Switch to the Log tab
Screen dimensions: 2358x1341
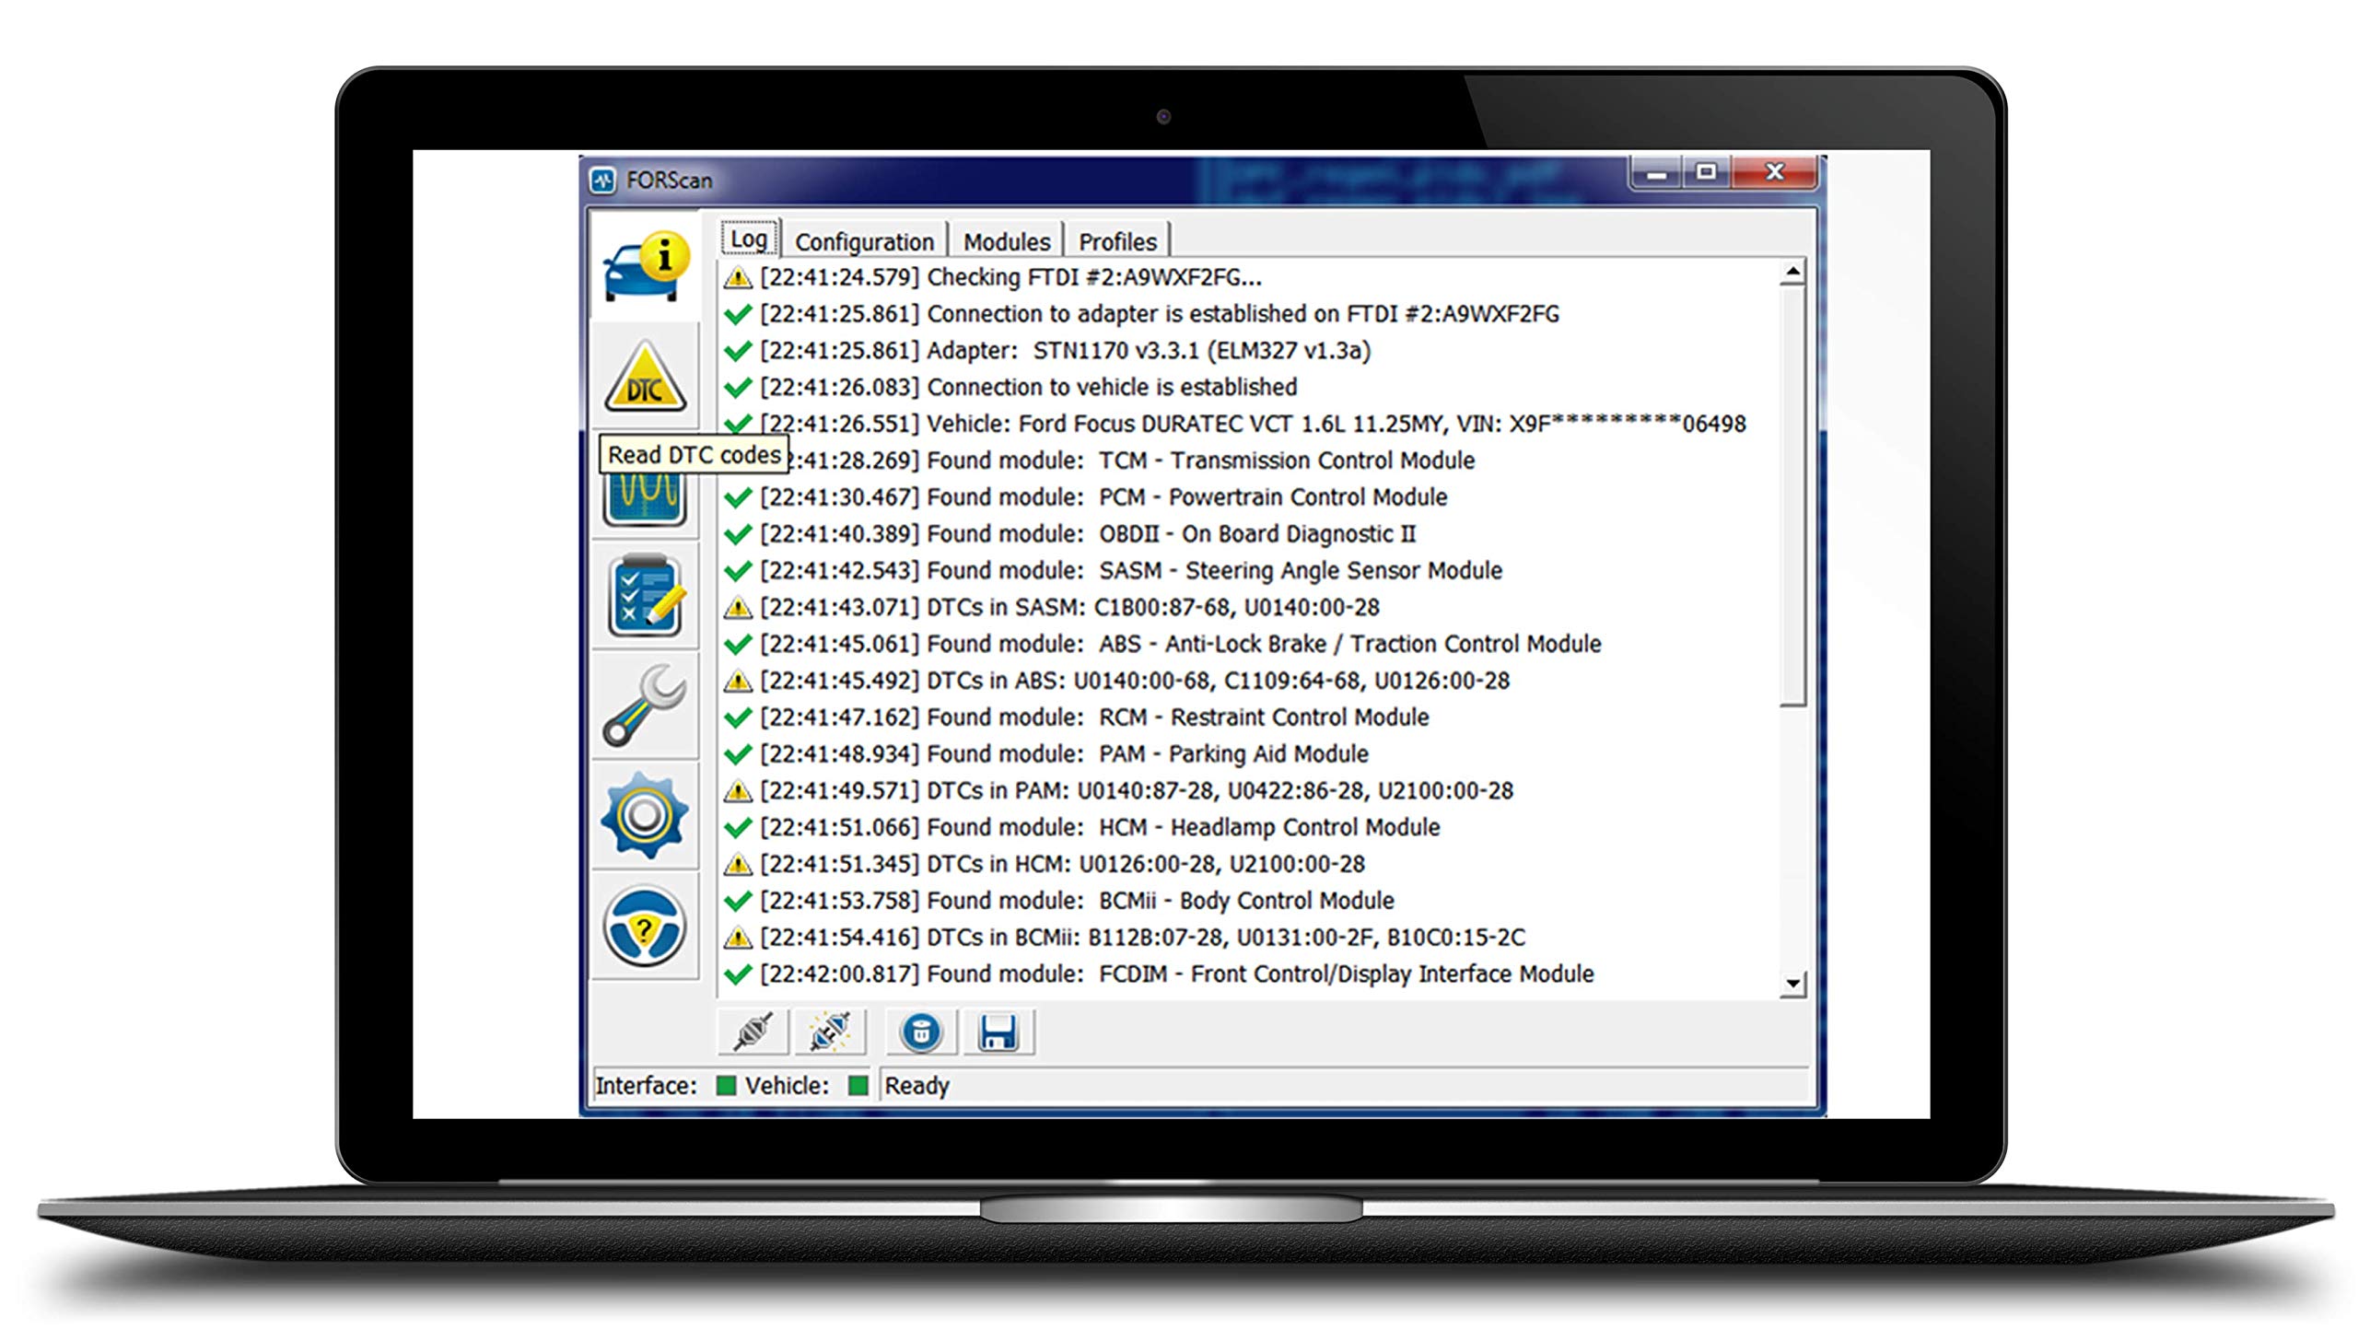click(749, 239)
